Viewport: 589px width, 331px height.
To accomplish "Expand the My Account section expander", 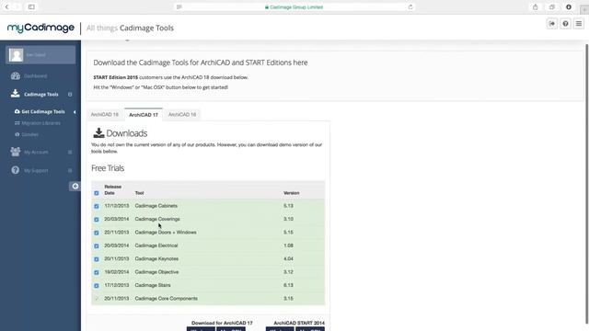I will pyautogui.click(x=70, y=152).
